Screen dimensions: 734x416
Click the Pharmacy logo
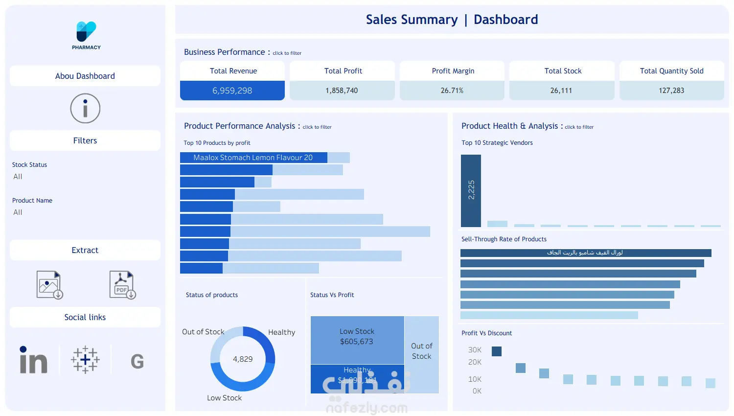[86, 35]
